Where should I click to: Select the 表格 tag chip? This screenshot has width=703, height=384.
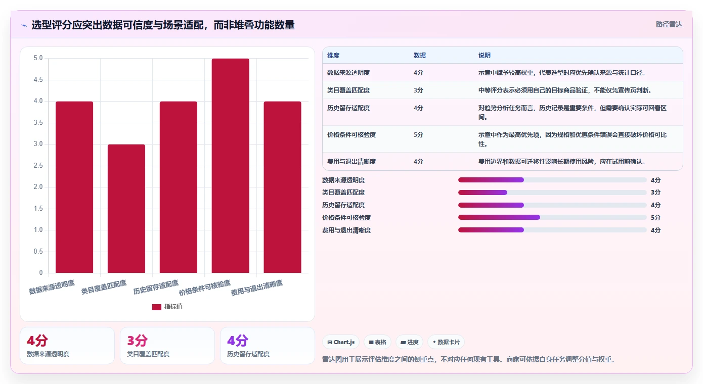(x=377, y=342)
